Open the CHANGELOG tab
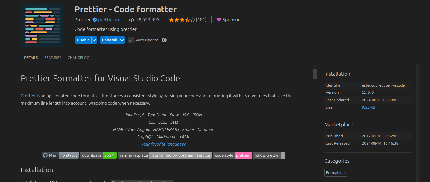 tap(78, 58)
